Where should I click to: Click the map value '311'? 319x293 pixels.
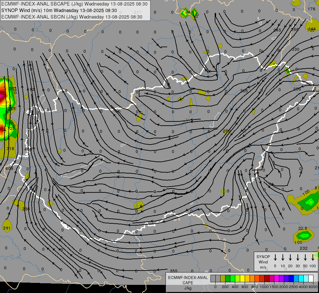[7, 228]
